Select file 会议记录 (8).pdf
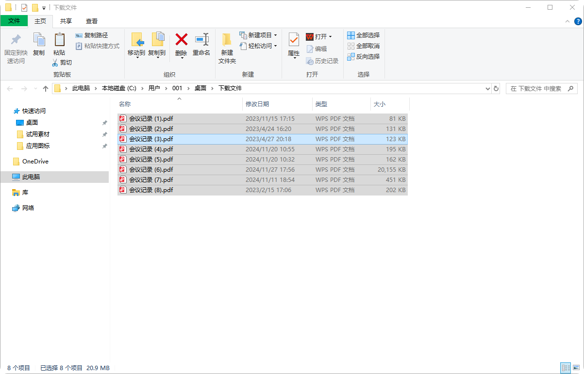Viewport: 584px width, 374px height. point(262,190)
